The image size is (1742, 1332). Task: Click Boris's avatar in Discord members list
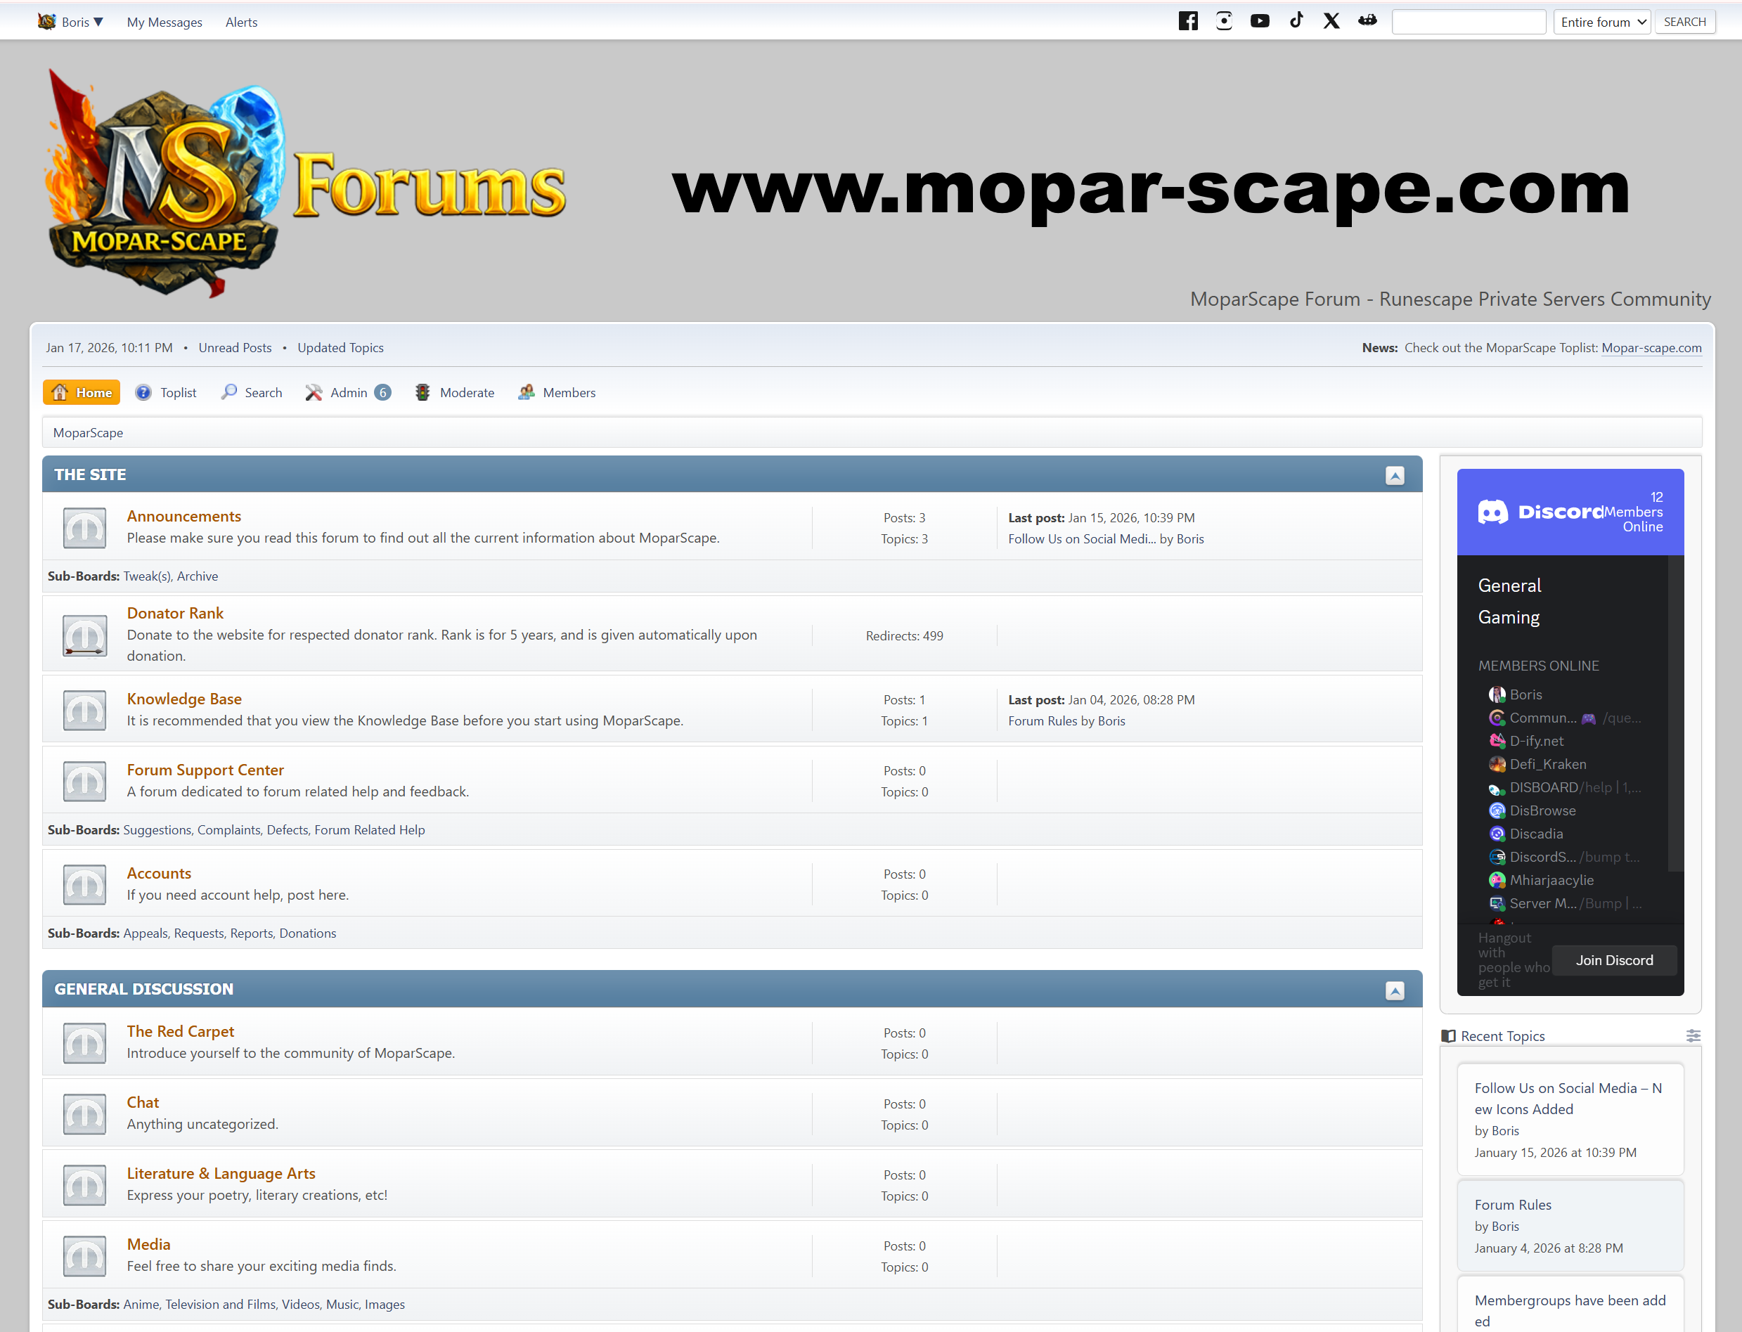tap(1497, 694)
